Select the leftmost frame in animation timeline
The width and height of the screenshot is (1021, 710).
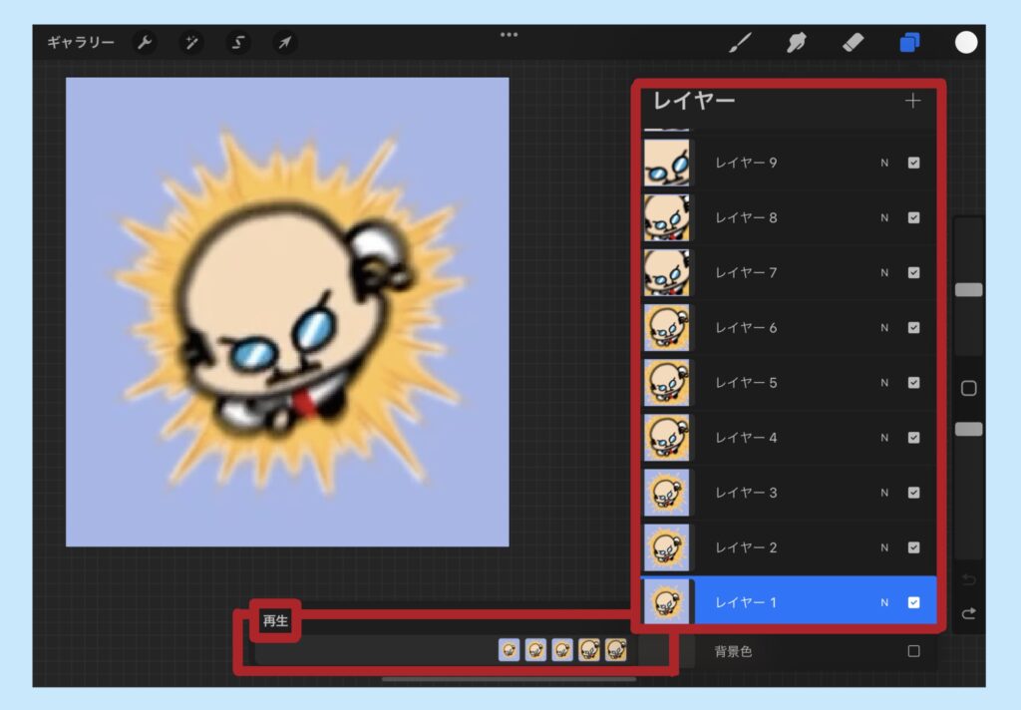tap(510, 650)
